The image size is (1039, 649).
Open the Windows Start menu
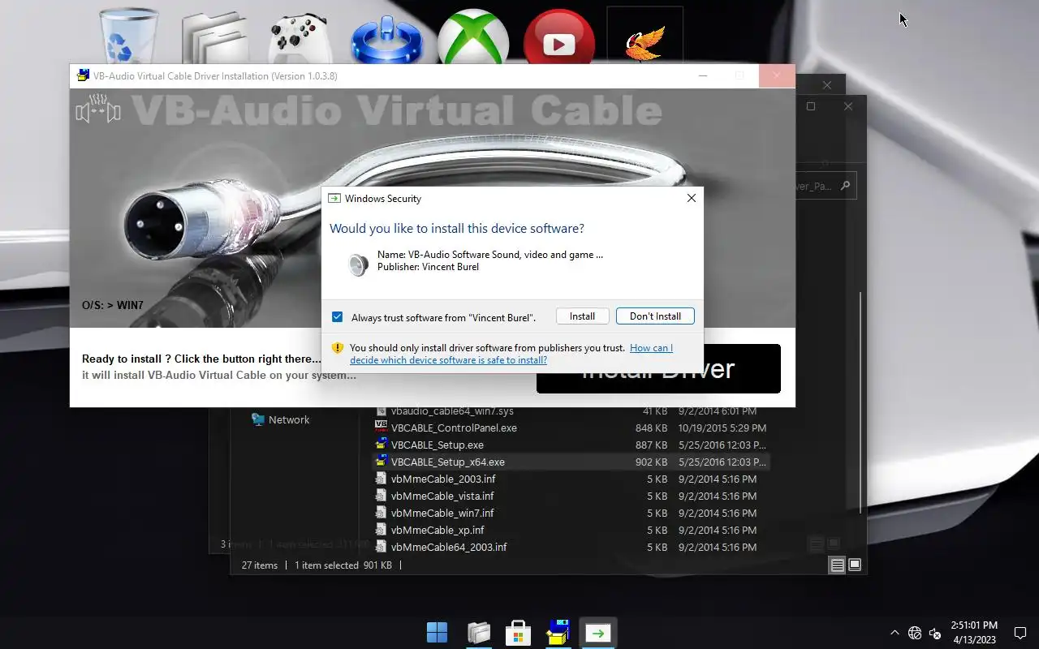(437, 633)
